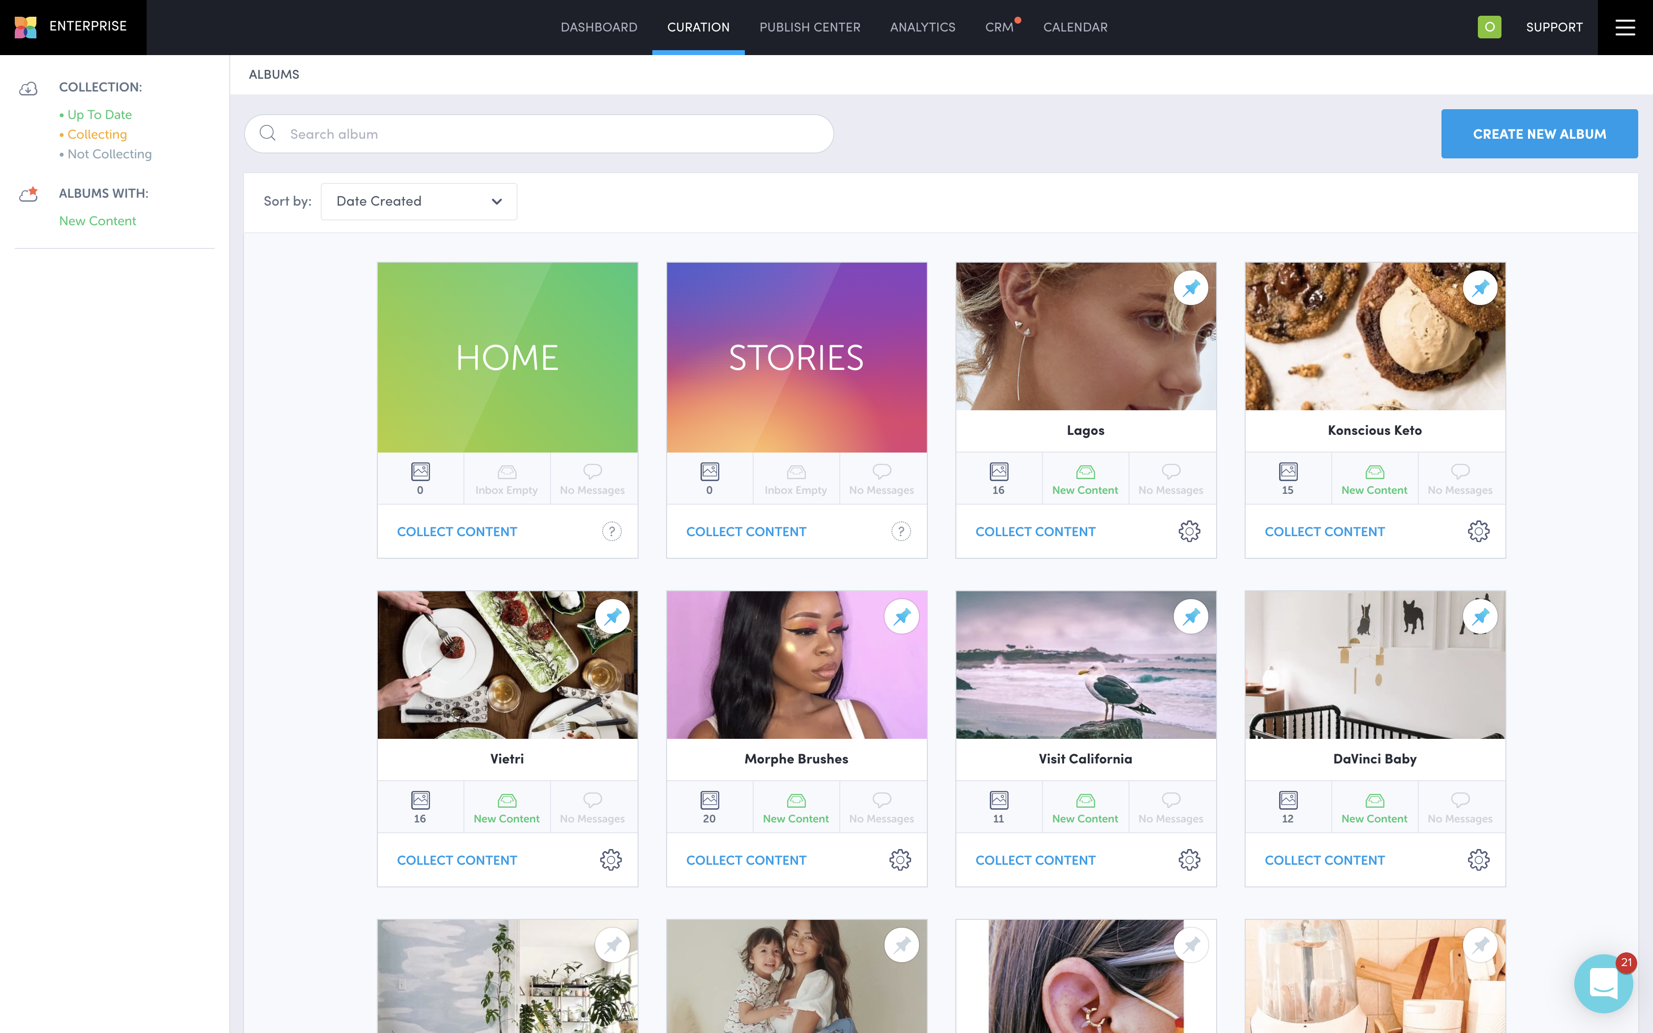
Task: Open the Sort by Date Created dropdown
Action: click(419, 201)
